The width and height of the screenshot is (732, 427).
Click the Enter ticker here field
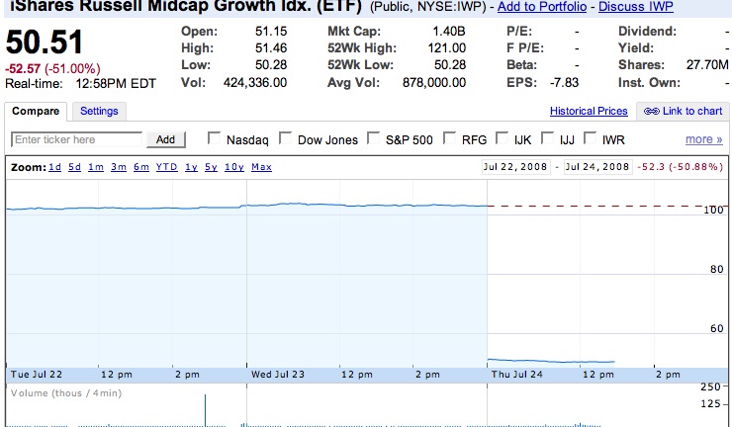click(x=77, y=140)
